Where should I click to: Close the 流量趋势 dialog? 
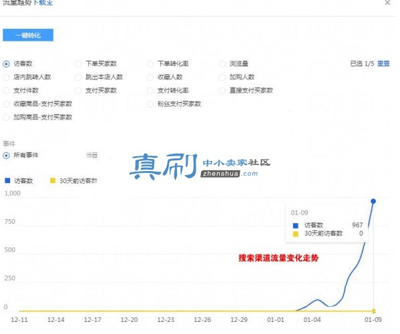coord(387,3)
